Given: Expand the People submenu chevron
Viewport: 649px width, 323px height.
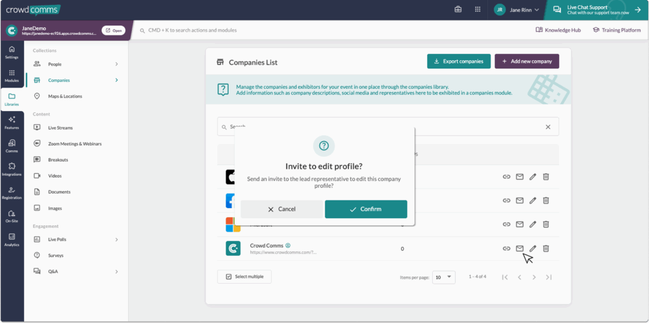Looking at the screenshot, I should click(117, 64).
